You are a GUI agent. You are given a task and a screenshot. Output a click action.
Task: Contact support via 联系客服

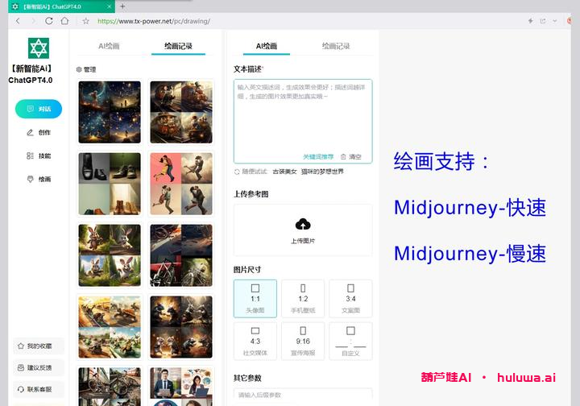pos(39,389)
